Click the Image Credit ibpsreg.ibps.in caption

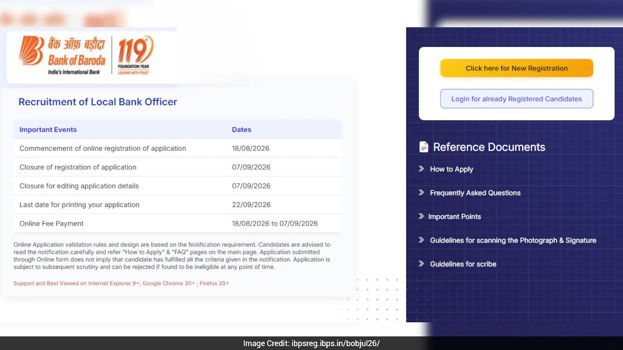311,343
